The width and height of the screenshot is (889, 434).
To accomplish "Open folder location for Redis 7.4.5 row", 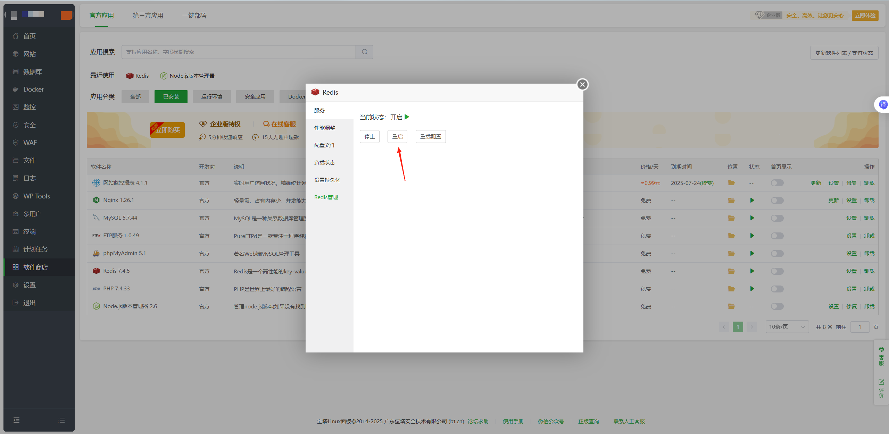I will click(x=731, y=271).
